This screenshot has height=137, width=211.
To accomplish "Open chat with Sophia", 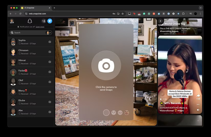I will click(x=31, y=42).
